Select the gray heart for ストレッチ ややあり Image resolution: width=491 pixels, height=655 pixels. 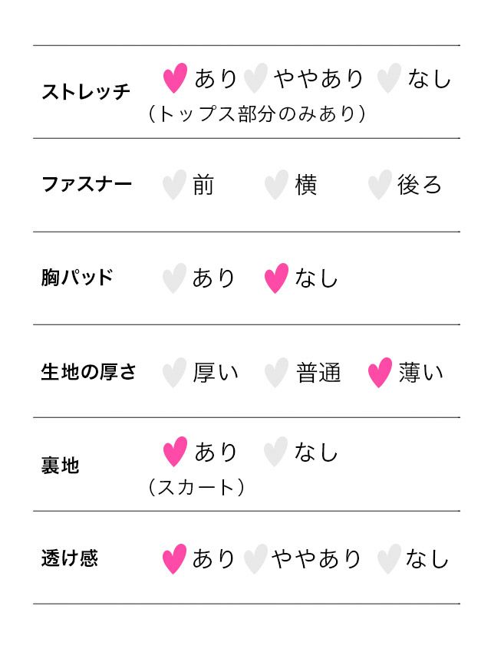pos(255,78)
